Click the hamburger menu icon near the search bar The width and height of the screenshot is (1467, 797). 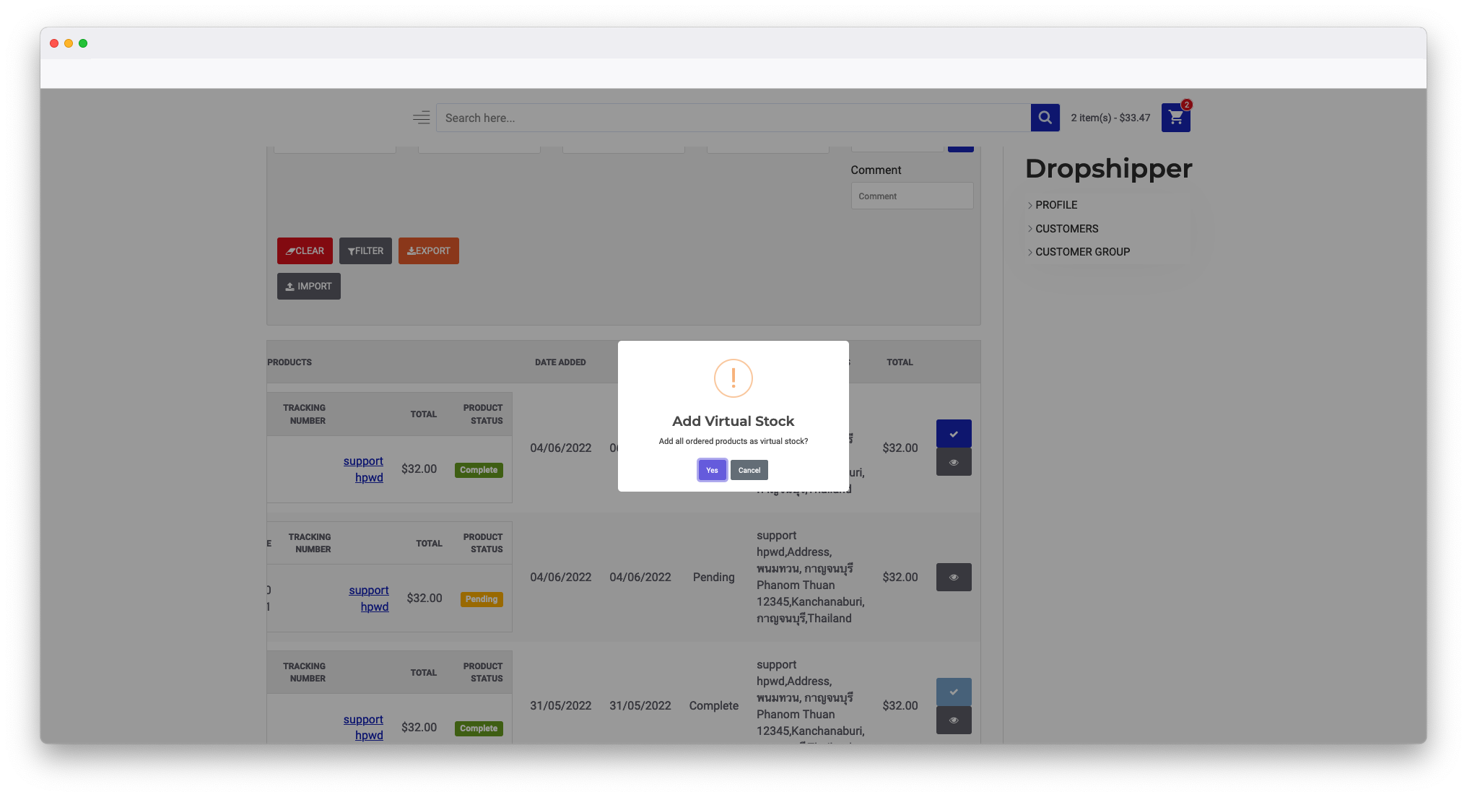(x=421, y=117)
